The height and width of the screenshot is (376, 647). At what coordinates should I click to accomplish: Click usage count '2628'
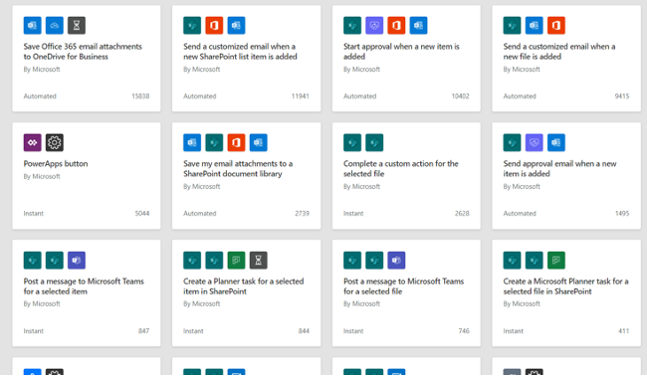462,214
